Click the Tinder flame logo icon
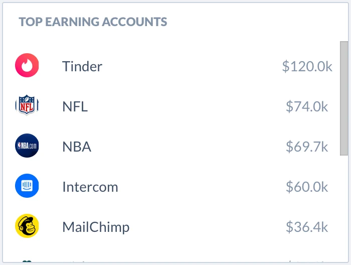 click(27, 65)
